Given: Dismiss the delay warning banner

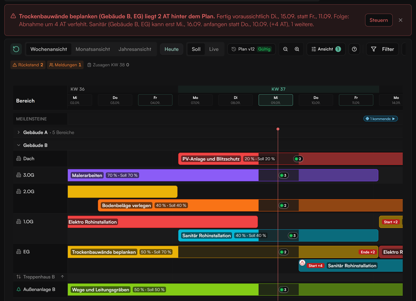Looking at the screenshot, I should click(400, 20).
